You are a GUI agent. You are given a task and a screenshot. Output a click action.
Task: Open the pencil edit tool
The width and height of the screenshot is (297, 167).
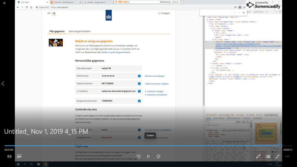tap(258, 156)
